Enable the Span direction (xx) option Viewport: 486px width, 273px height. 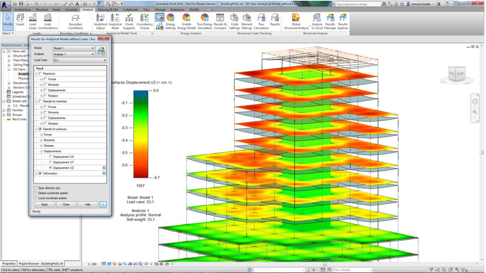click(35, 187)
